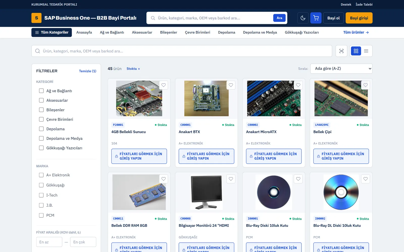Favorite Bellek DDR RAM 8GB
This screenshot has width=404, height=252.
tap(164, 179)
